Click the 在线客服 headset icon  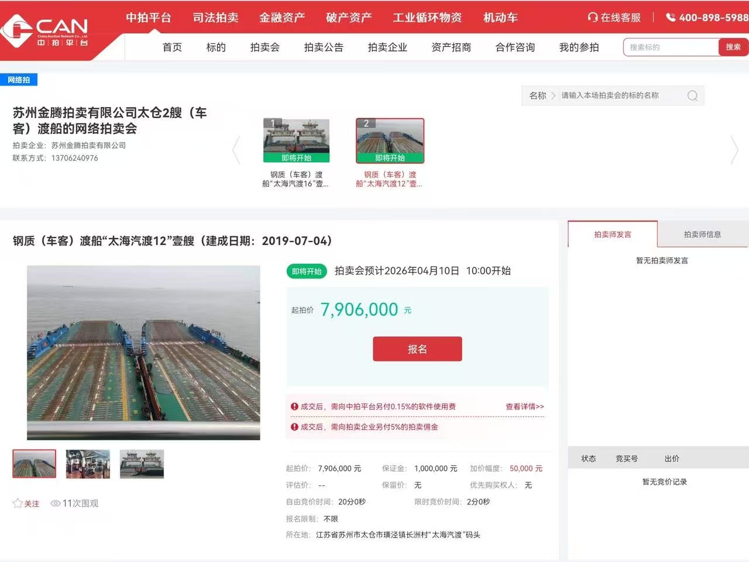coord(592,18)
